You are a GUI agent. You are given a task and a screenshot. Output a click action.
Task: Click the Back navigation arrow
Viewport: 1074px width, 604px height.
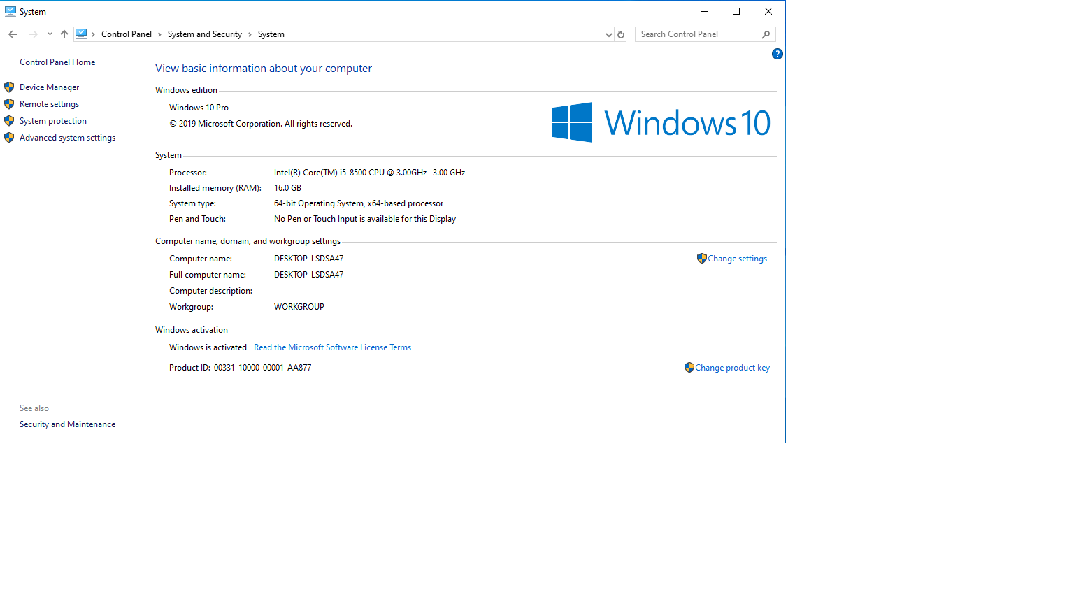(x=13, y=34)
